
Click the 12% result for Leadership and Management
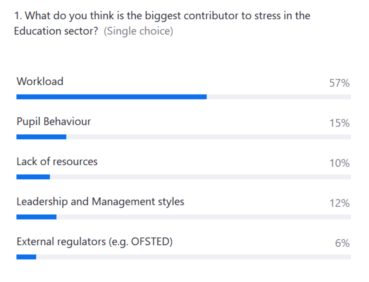339,203
